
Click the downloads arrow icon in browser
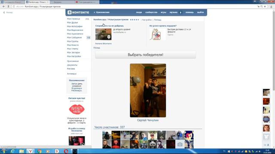click(x=271, y=6)
